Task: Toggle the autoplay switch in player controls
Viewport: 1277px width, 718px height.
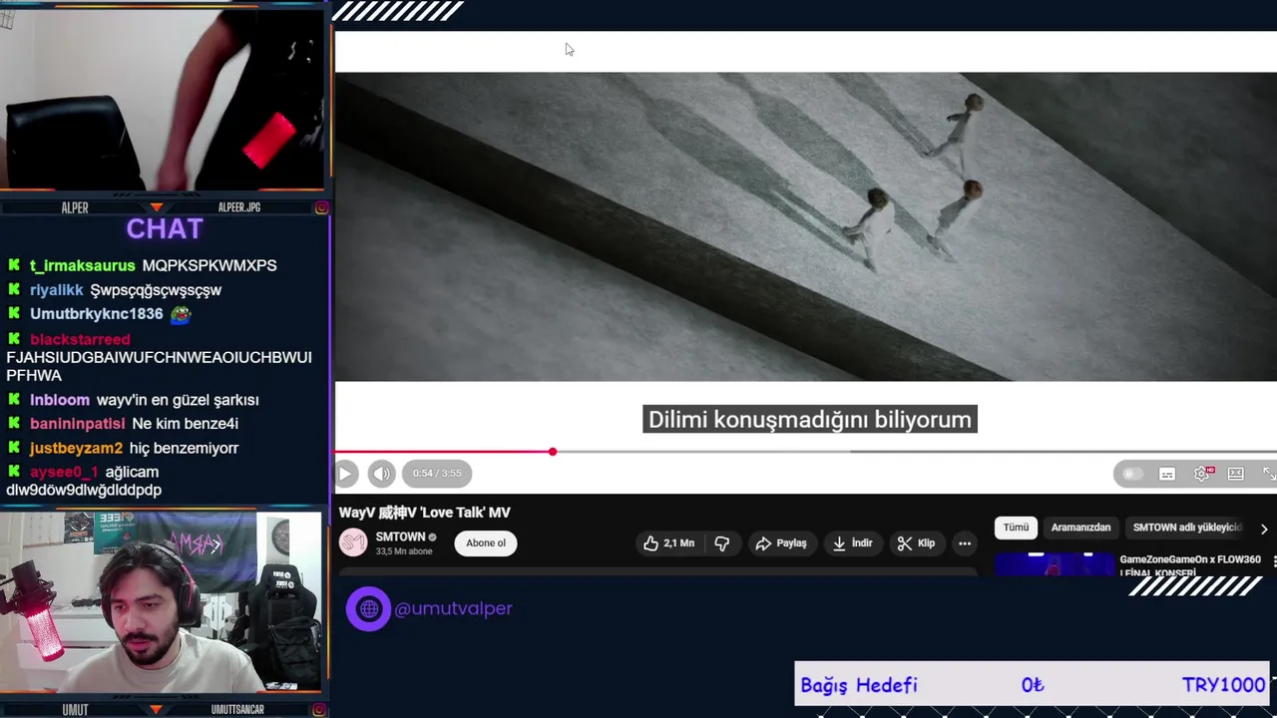Action: tap(1132, 474)
